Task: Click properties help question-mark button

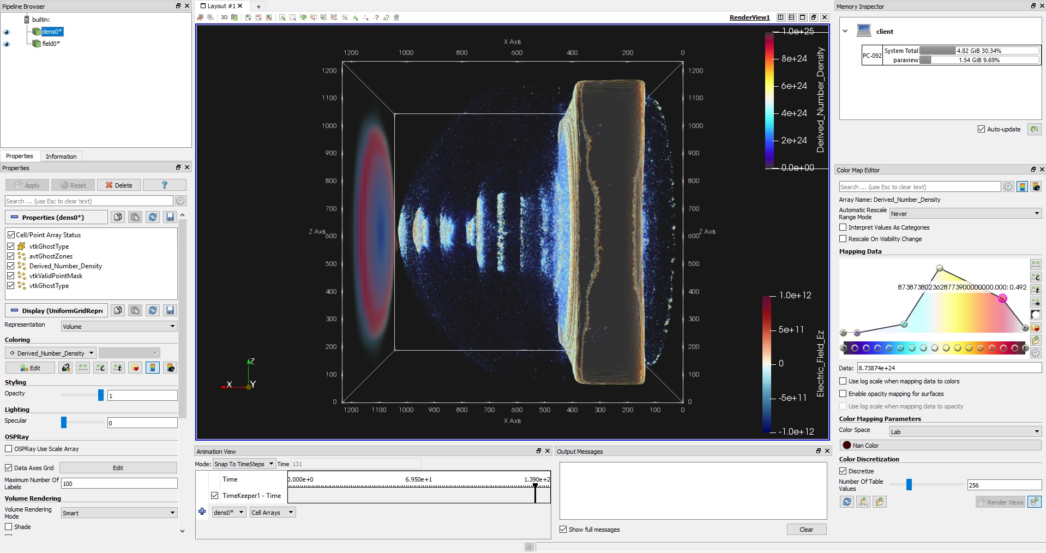Action: click(x=165, y=185)
